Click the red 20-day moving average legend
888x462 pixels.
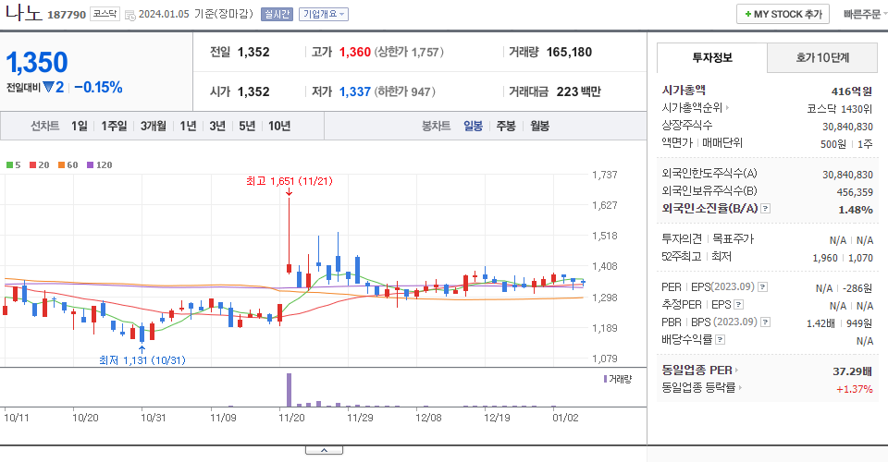(x=39, y=165)
